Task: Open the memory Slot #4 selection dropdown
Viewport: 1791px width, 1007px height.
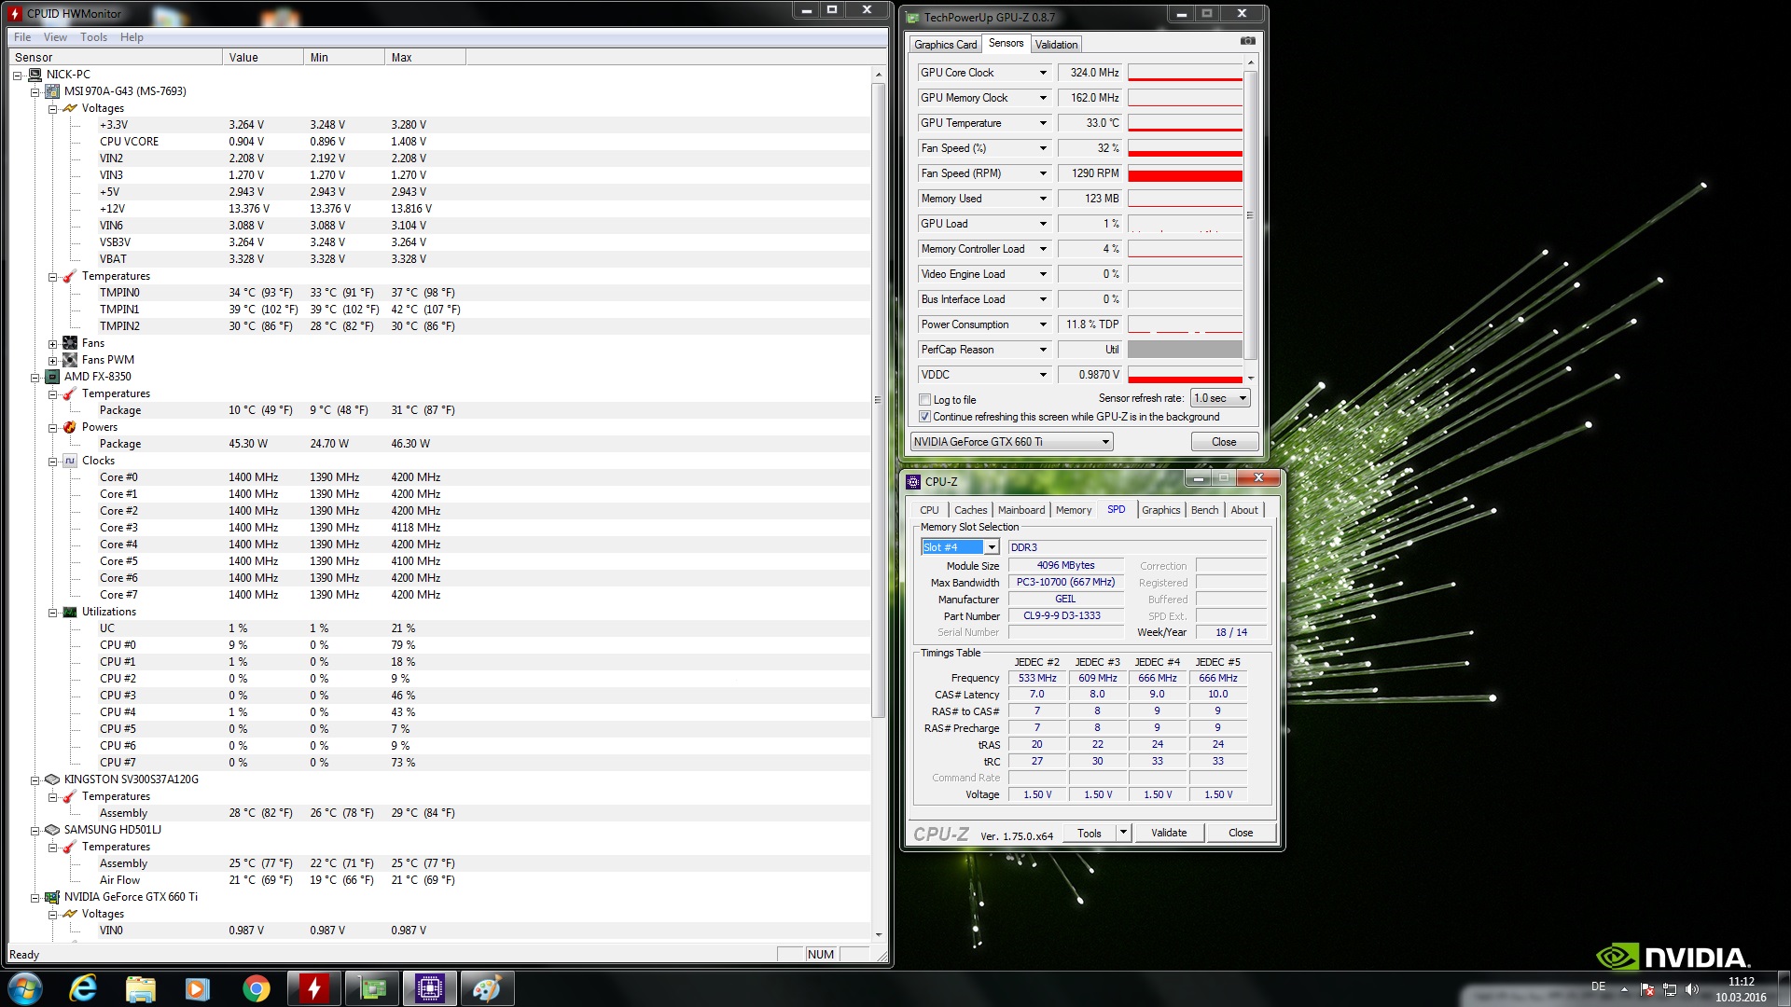Action: (992, 547)
